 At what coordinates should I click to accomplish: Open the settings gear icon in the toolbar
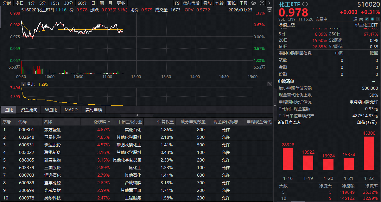tap(254, 3)
